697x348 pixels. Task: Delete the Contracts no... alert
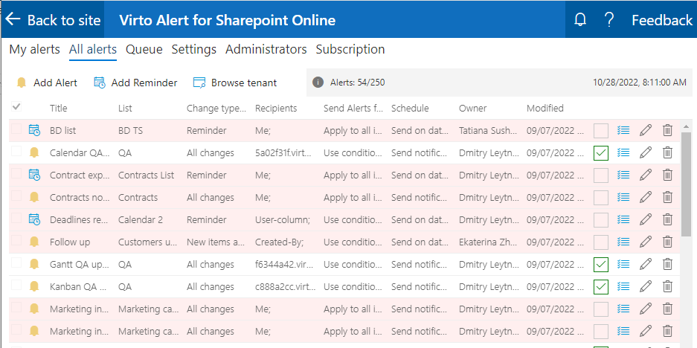coord(667,197)
